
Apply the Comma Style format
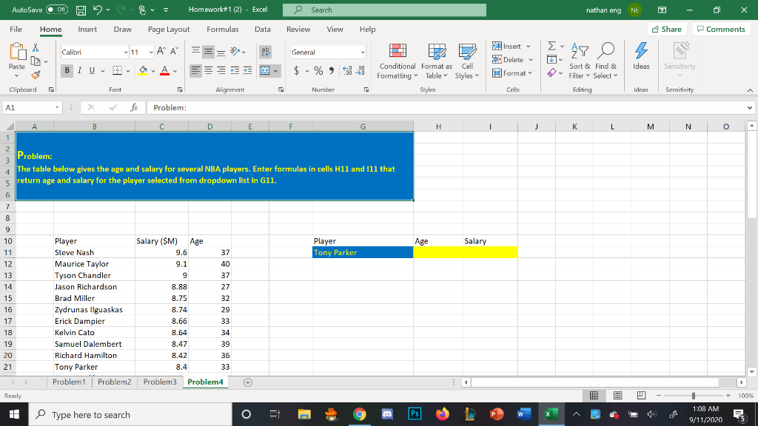pyautogui.click(x=331, y=70)
